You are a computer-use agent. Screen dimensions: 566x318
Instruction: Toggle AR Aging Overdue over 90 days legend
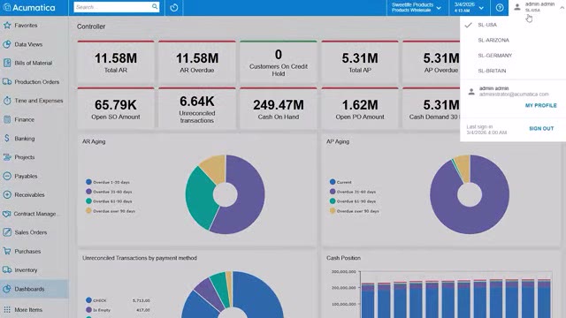pos(111,211)
